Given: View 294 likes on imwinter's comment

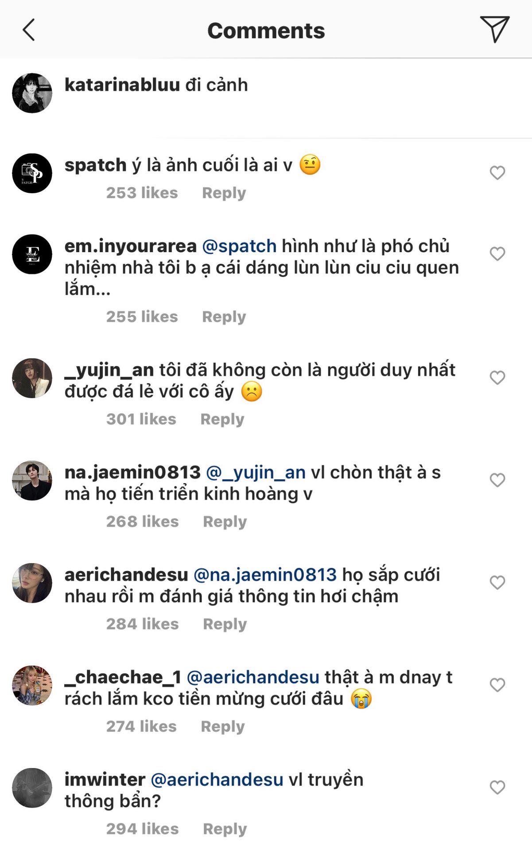Looking at the screenshot, I should pyautogui.click(x=142, y=828).
